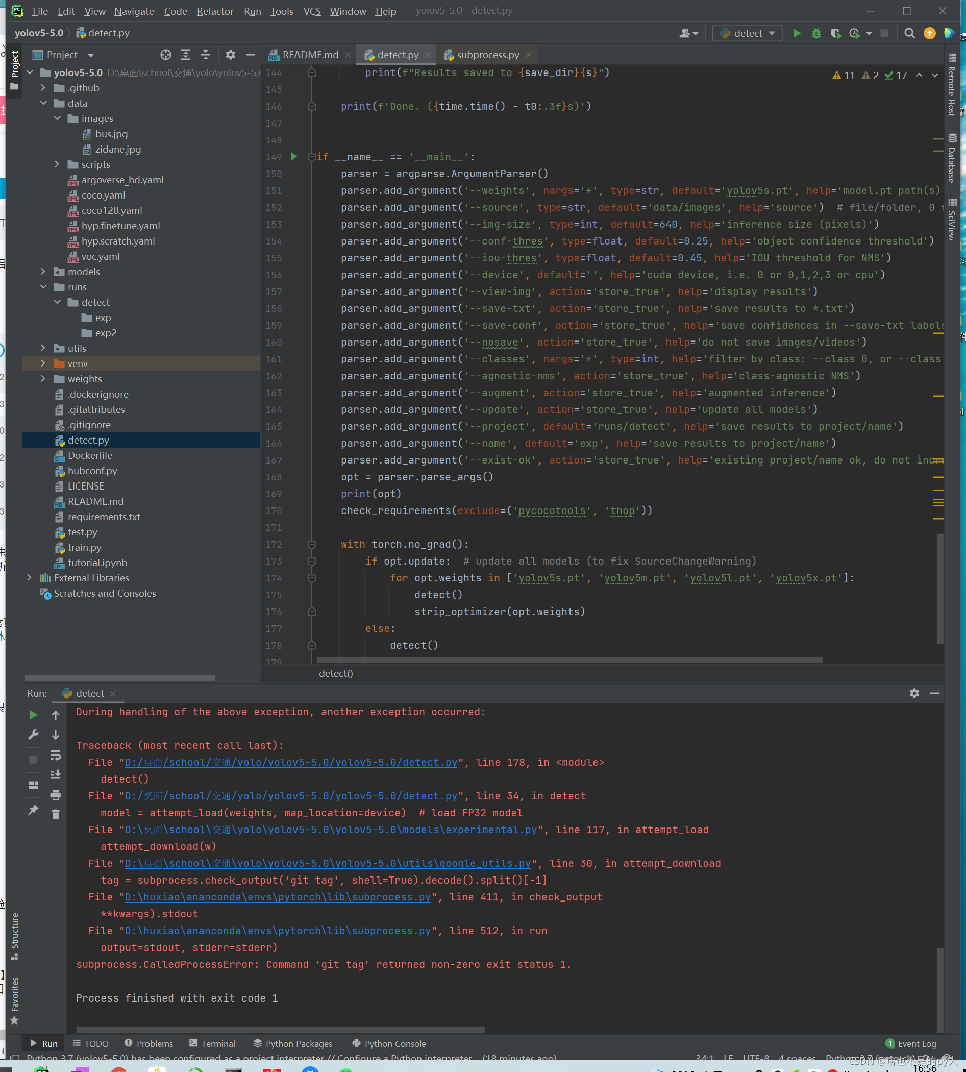Expand the models folder in the project tree

[43, 272]
